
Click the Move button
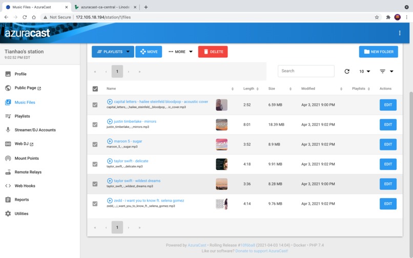(149, 52)
